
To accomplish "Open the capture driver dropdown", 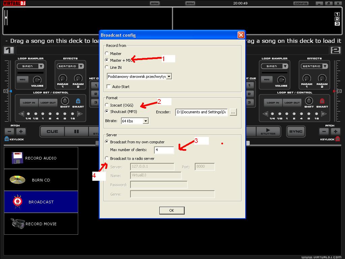I will 169,77.
